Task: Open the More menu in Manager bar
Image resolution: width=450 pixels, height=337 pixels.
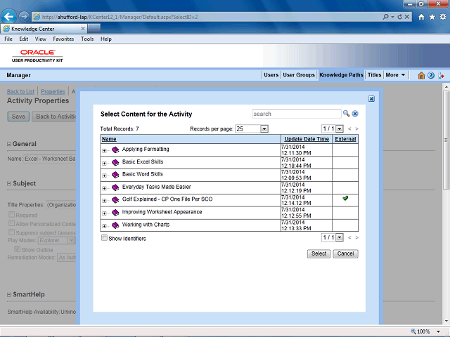Action: click(x=395, y=75)
